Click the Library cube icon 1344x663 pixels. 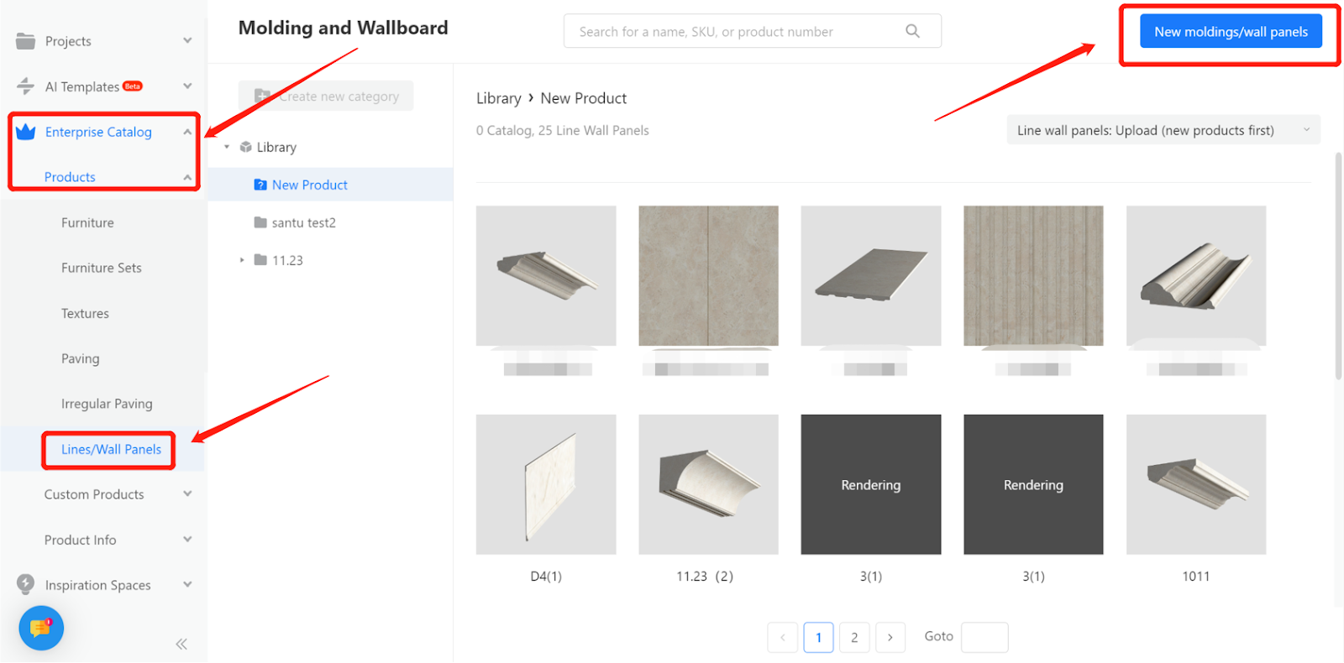[x=246, y=147]
